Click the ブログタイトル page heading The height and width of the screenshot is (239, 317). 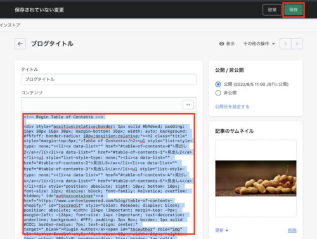coord(52,44)
